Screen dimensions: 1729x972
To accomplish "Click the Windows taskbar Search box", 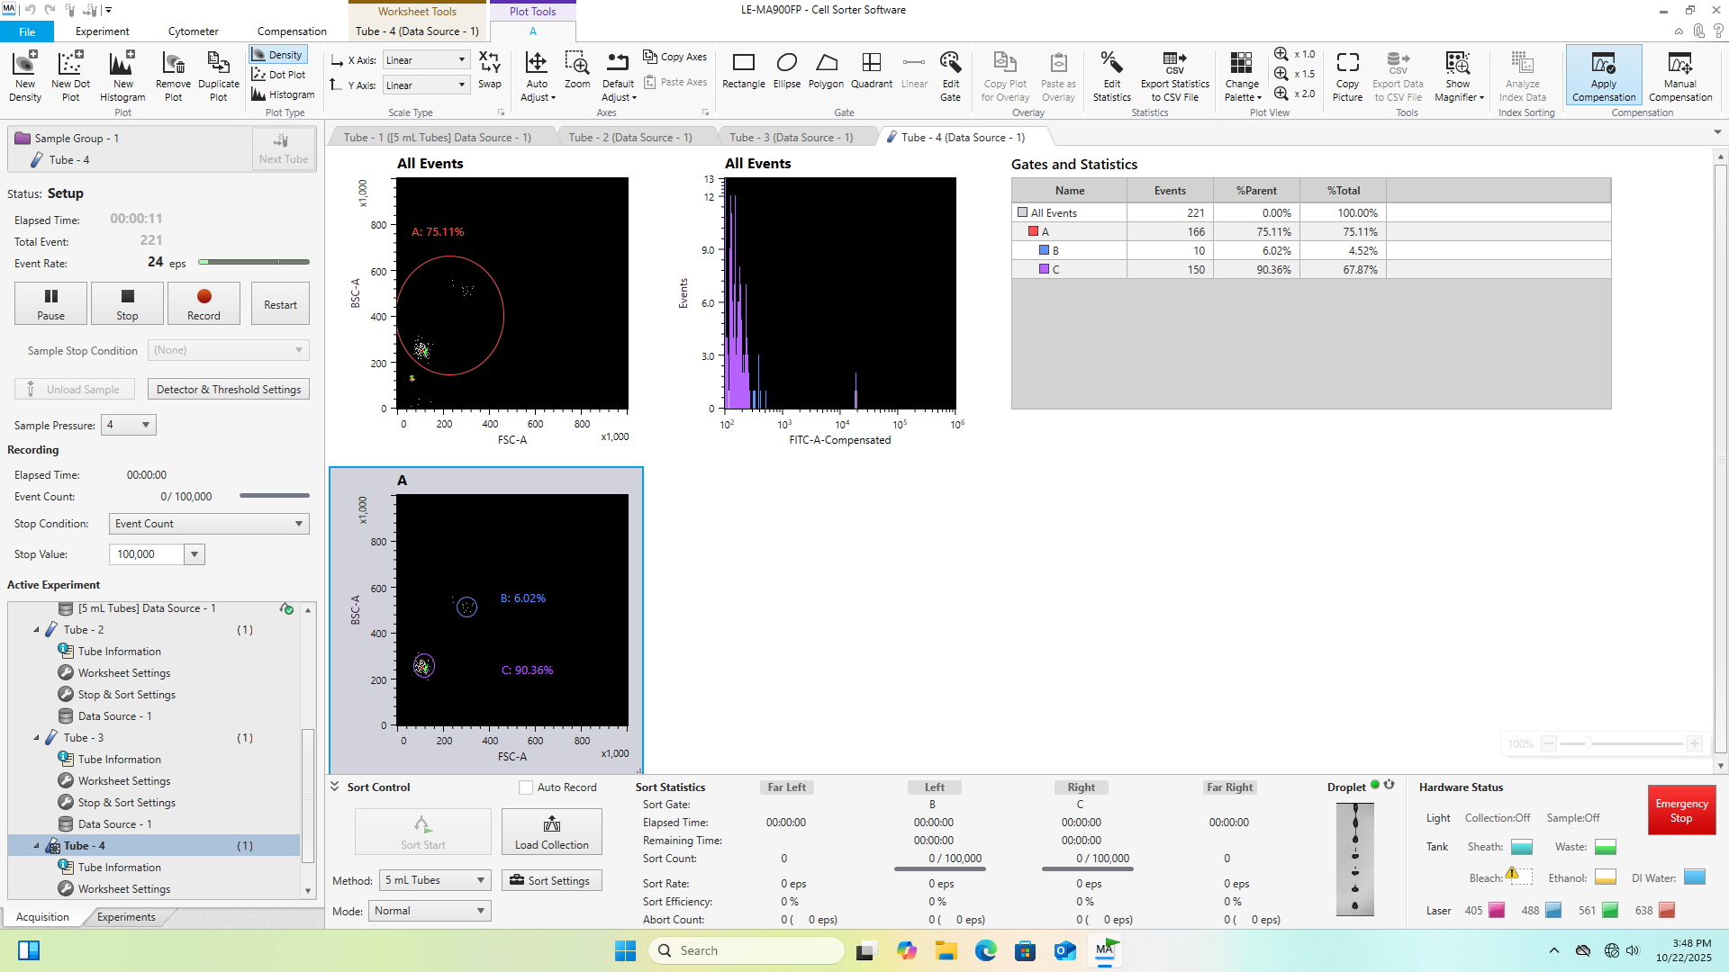I will 746,950.
